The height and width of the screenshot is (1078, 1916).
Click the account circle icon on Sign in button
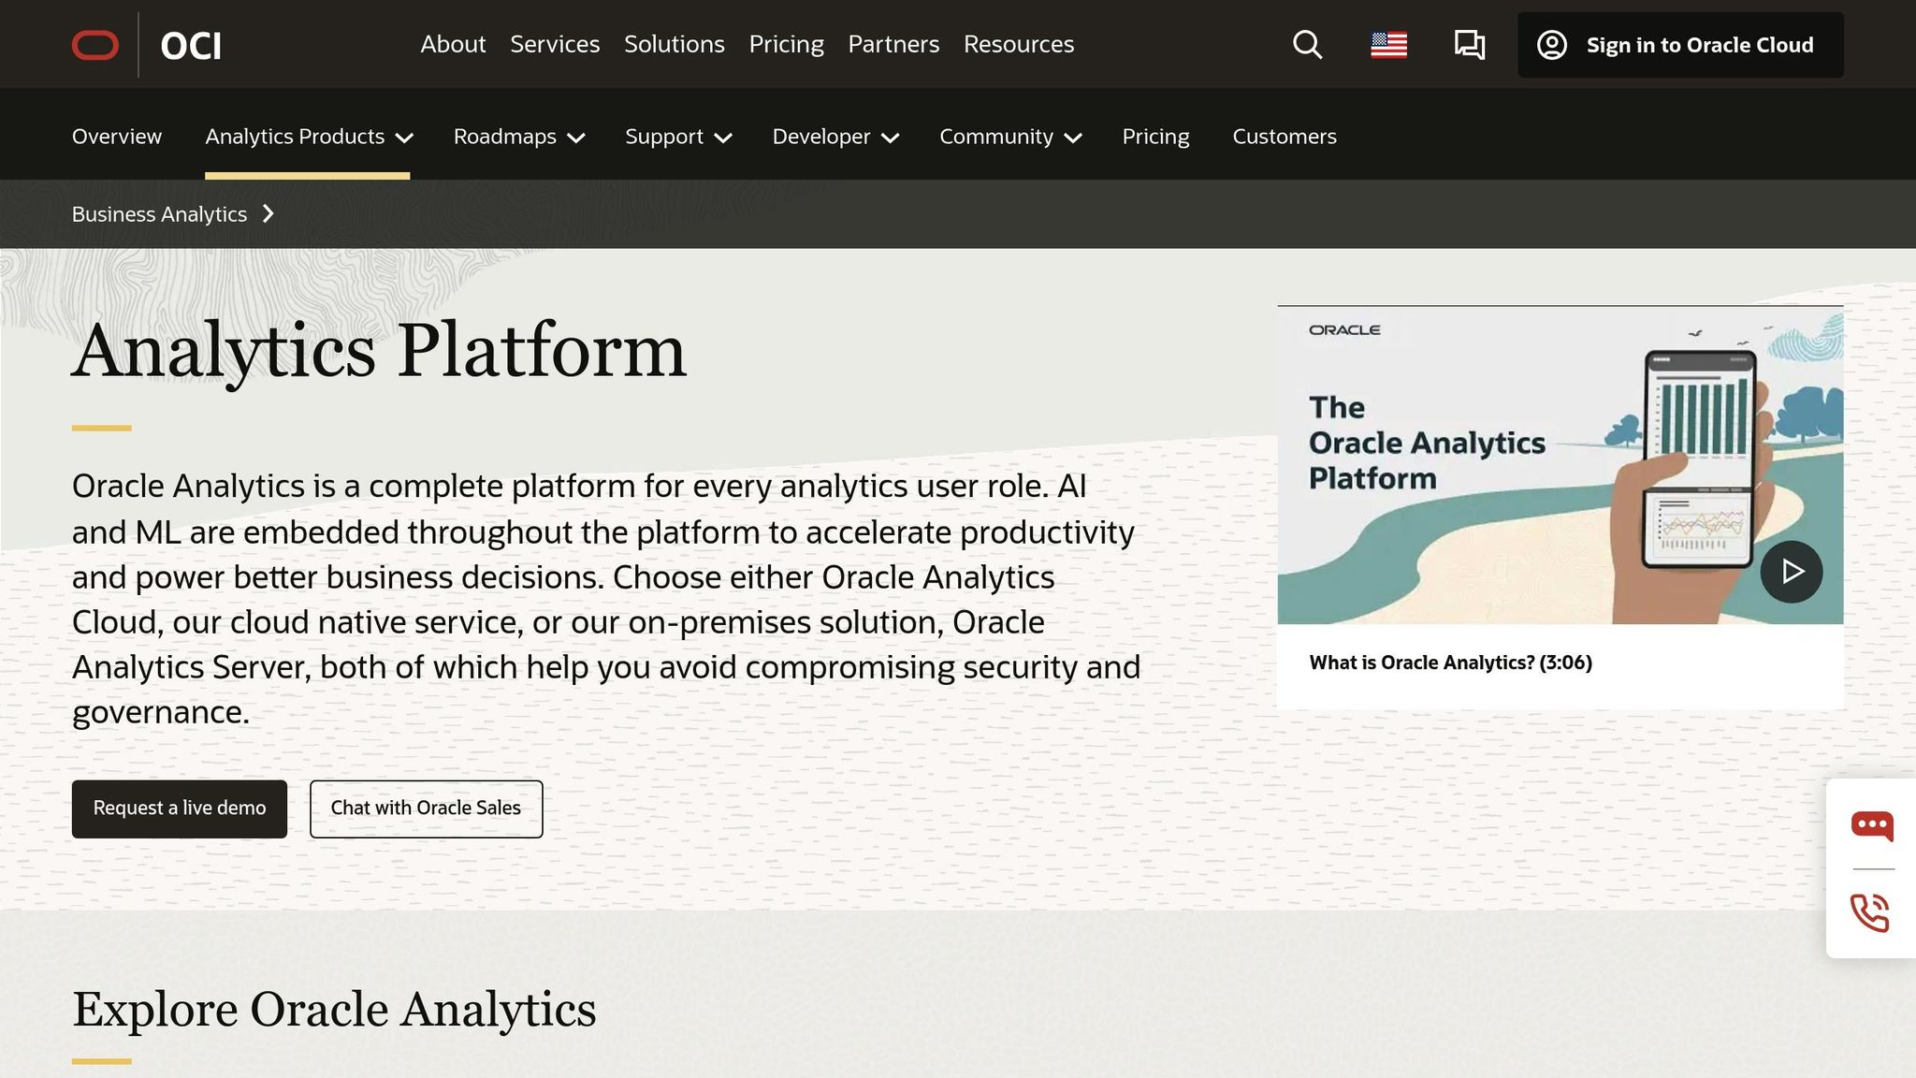point(1552,44)
